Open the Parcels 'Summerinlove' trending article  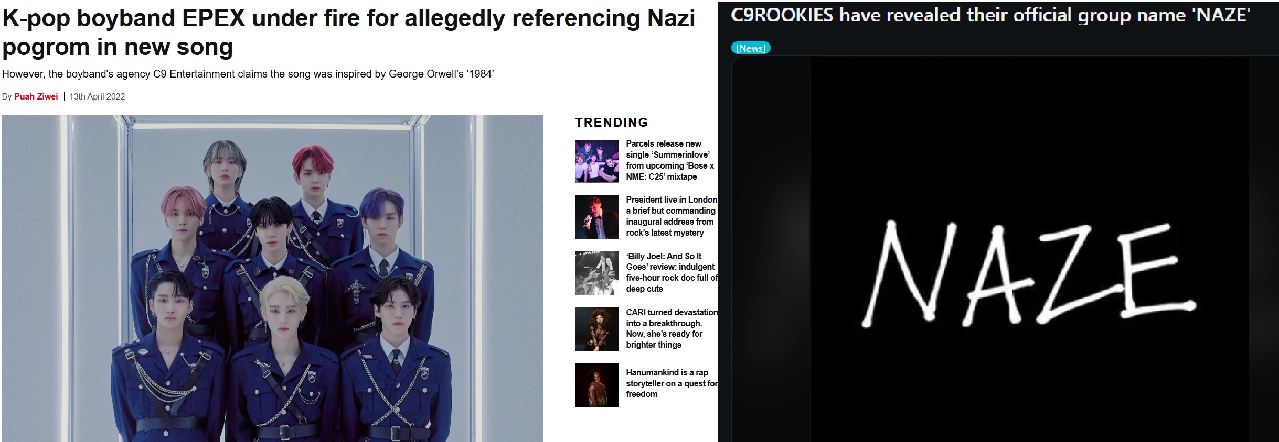pos(670,160)
